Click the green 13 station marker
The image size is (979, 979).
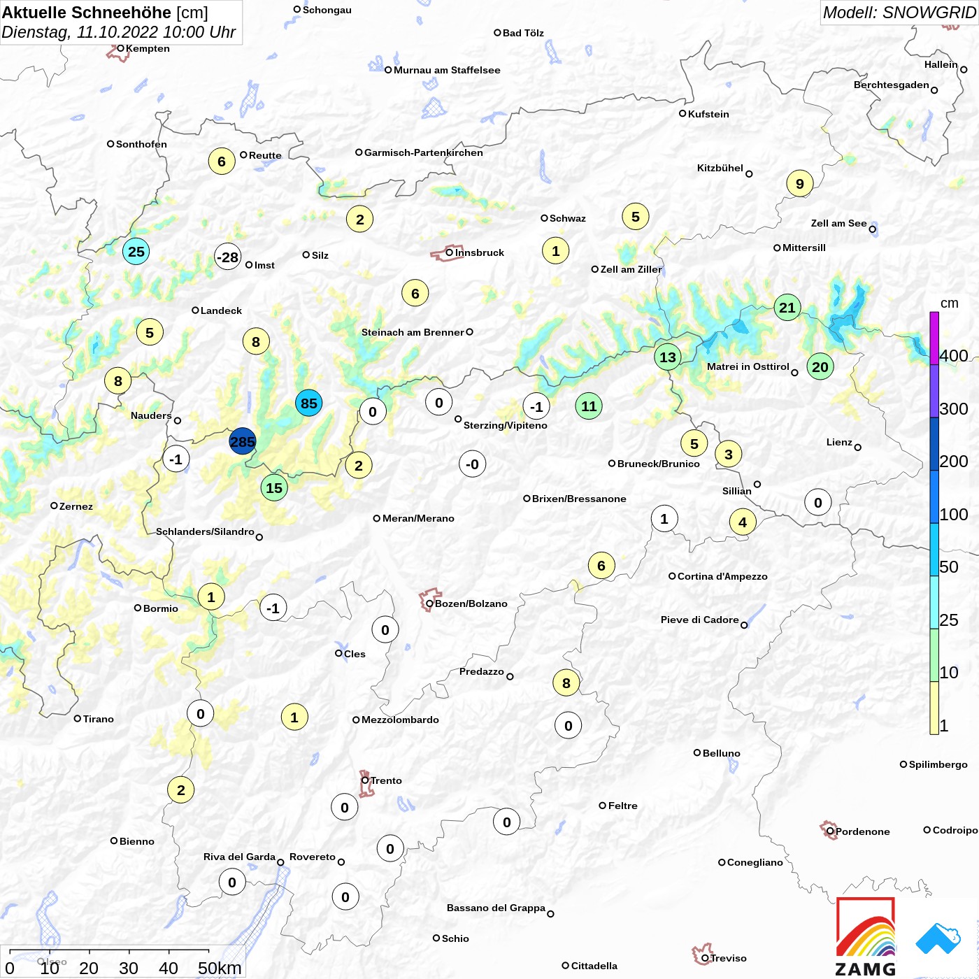point(668,357)
